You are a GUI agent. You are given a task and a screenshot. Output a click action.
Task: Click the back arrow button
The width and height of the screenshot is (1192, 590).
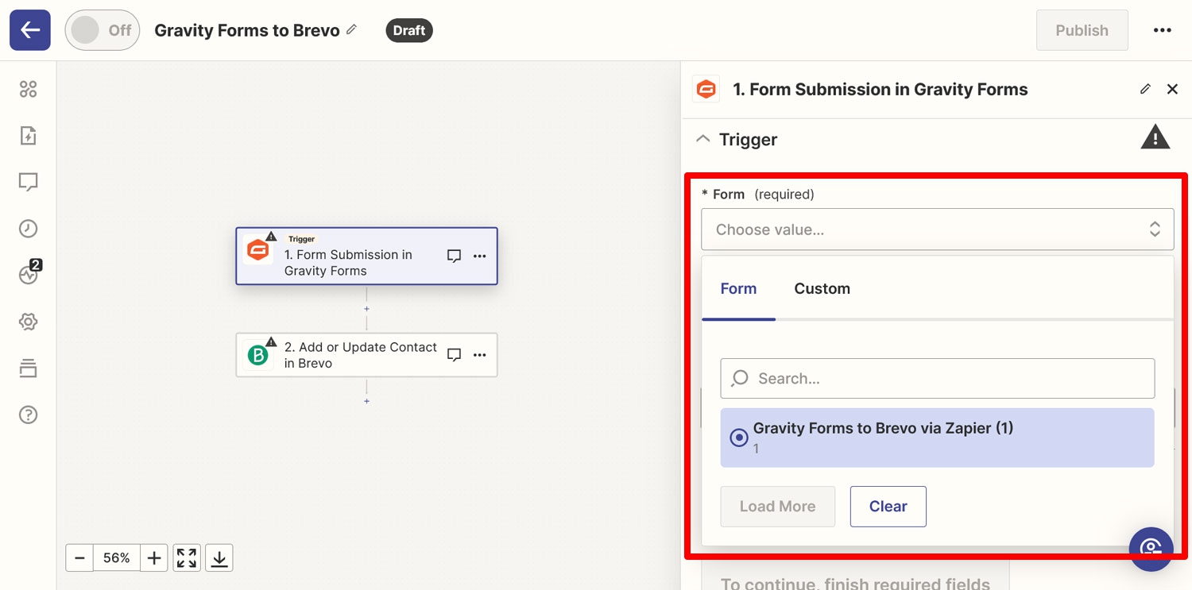(30, 30)
